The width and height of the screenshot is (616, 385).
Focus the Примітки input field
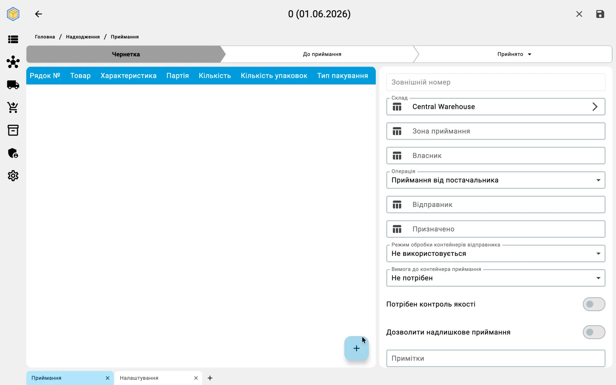(496, 358)
